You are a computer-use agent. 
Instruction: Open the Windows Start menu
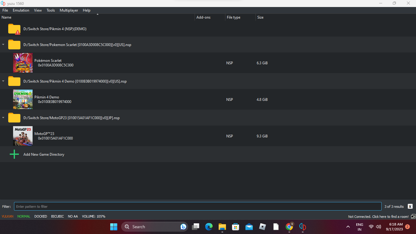pyautogui.click(x=114, y=227)
